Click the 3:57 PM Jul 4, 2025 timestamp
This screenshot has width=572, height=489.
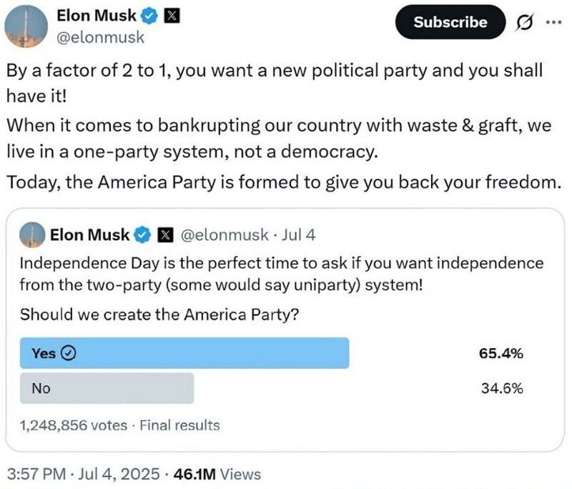coord(82,473)
